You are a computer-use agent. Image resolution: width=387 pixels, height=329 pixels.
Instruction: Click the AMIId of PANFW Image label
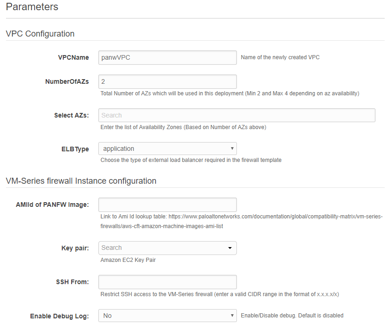[52, 205]
